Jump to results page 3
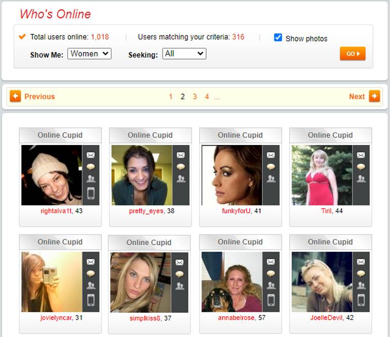This screenshot has width=390, height=337. coord(195,97)
